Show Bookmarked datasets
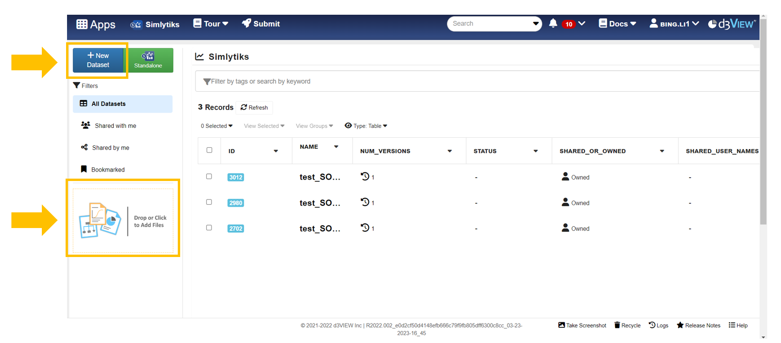Viewport: 781px width, 343px height. (x=103, y=170)
